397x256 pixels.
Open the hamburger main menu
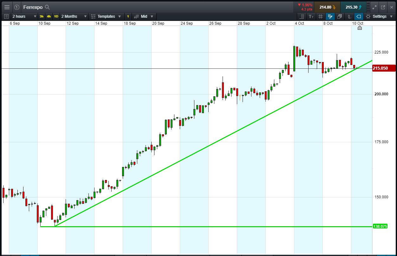[x=7, y=7]
